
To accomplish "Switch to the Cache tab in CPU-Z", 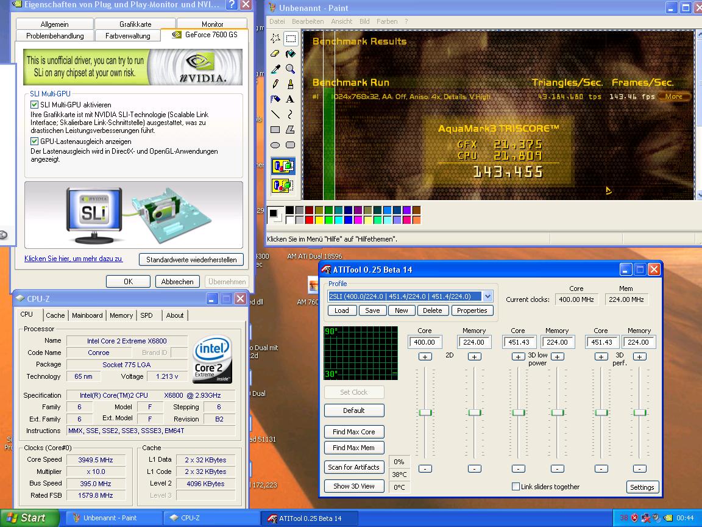I will tap(55, 315).
